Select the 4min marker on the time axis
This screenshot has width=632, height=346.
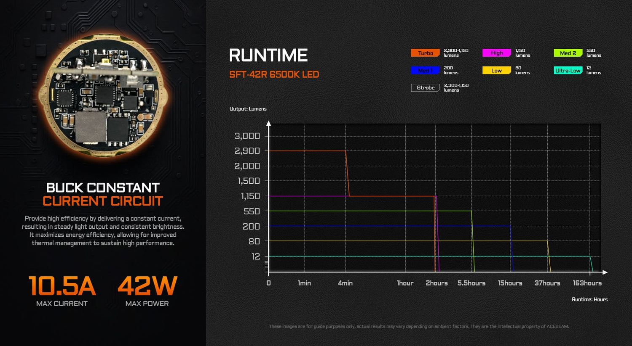click(345, 283)
